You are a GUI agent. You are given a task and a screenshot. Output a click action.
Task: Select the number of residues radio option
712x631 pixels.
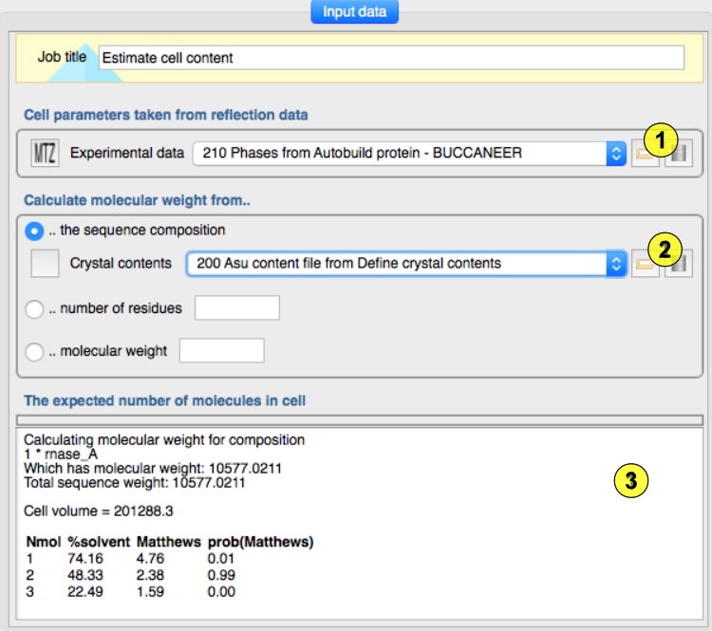(x=35, y=308)
